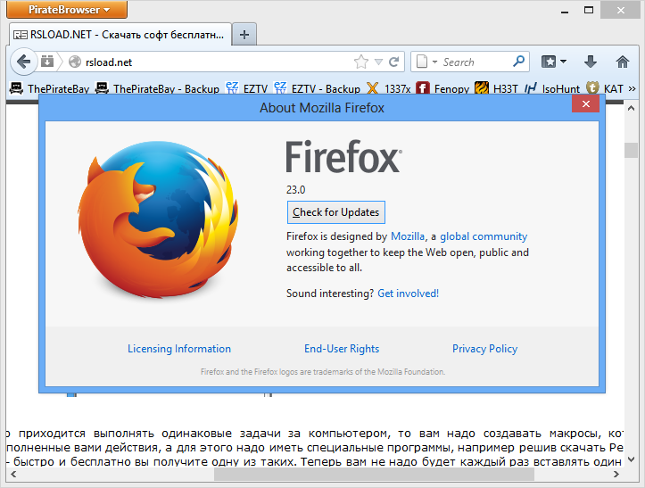The width and height of the screenshot is (645, 488).
Task: Click the horizontal scrollbar thumb
Action: coord(374,475)
